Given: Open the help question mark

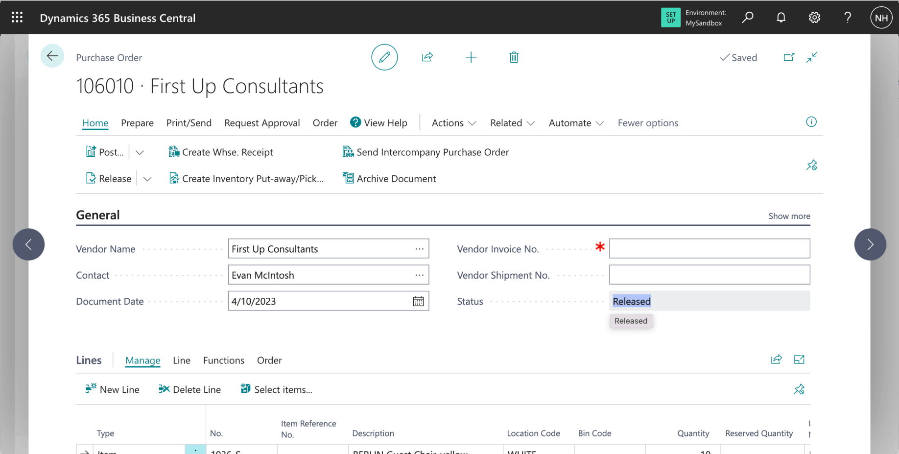Looking at the screenshot, I should coord(848,18).
